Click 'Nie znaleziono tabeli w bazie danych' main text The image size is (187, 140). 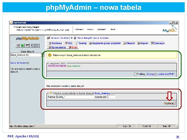coord(66,86)
